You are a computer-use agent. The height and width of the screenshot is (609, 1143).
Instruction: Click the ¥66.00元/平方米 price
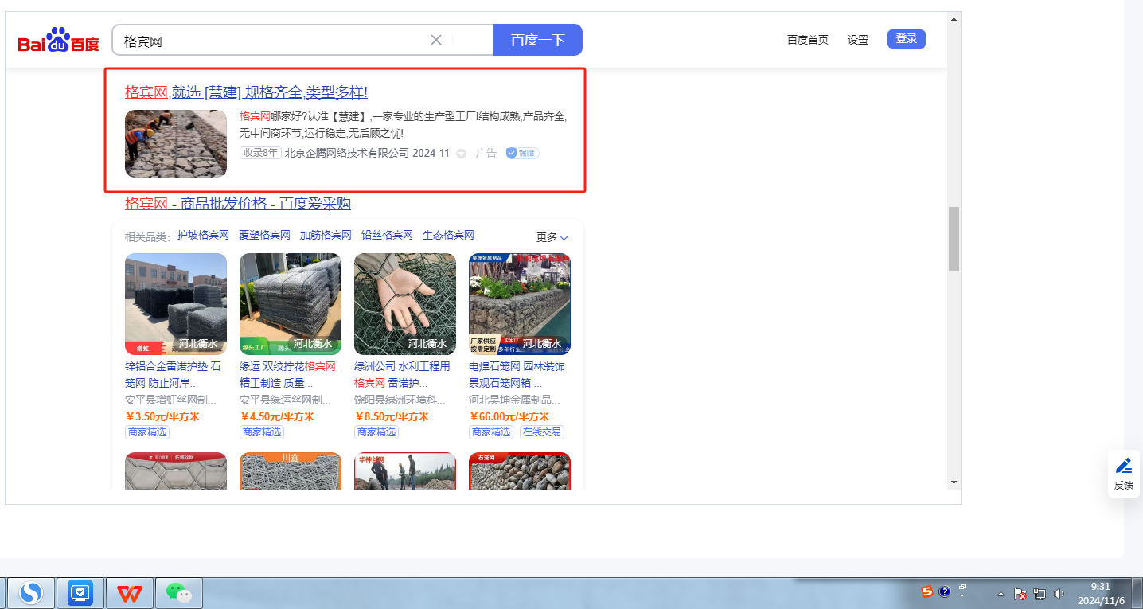point(509,416)
